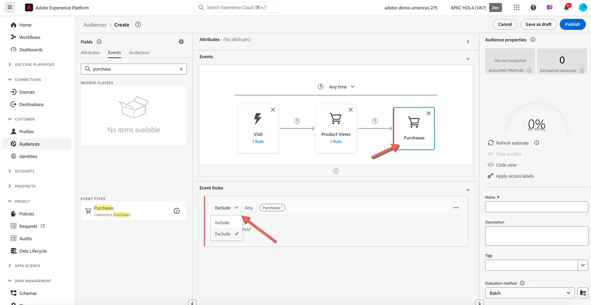Open the info icon for Purchases event type
The height and width of the screenshot is (305, 591).
(x=177, y=211)
